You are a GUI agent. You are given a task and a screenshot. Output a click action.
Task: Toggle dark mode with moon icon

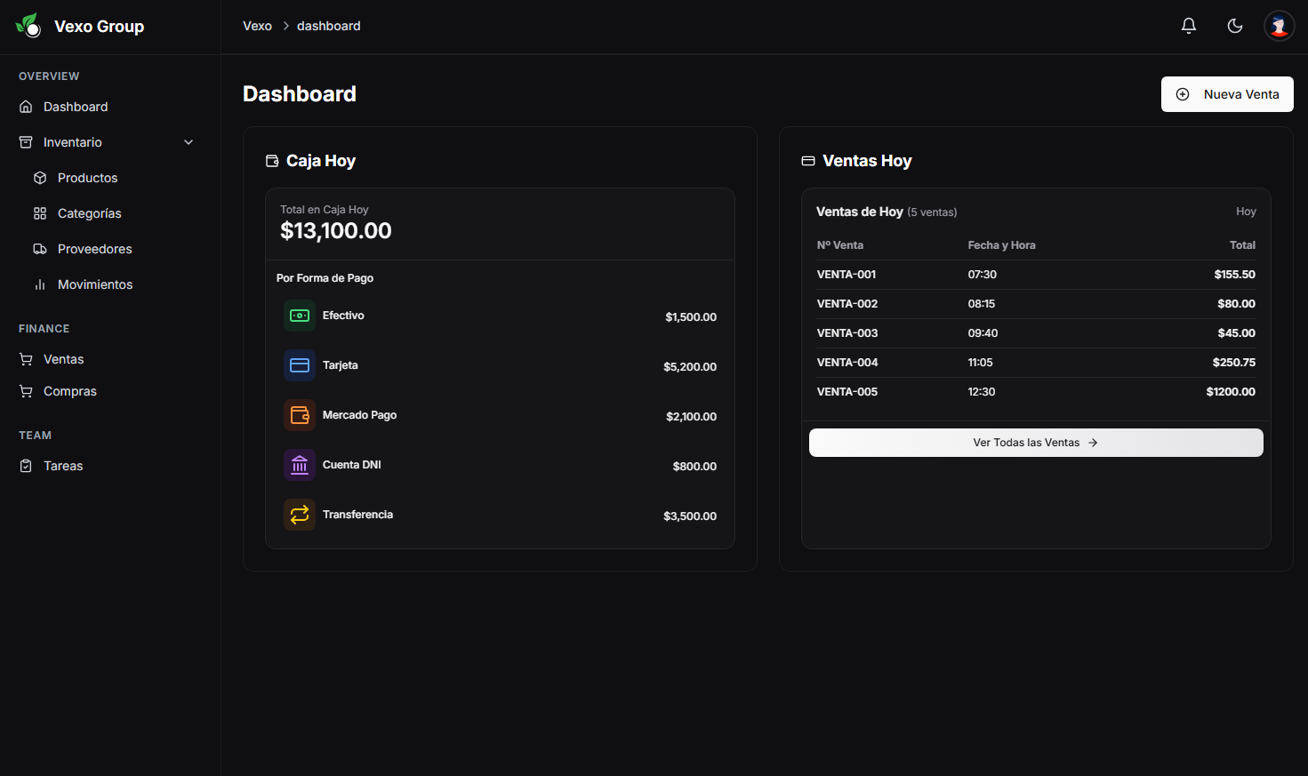click(1234, 26)
